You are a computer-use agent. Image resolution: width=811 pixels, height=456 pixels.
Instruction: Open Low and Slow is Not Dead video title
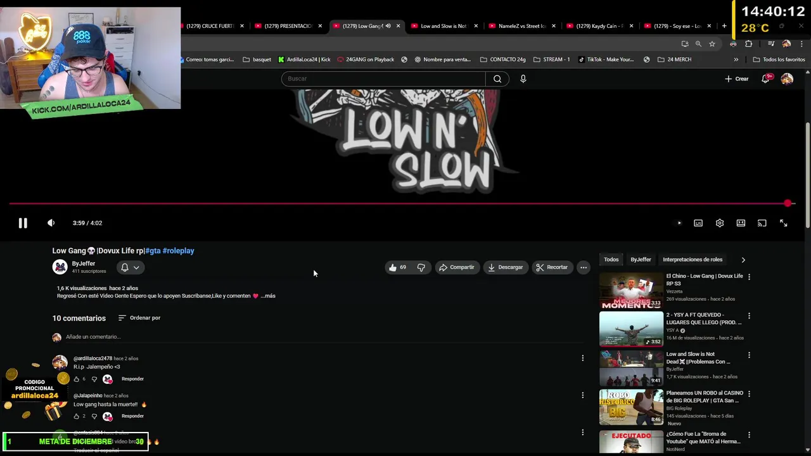(x=698, y=358)
